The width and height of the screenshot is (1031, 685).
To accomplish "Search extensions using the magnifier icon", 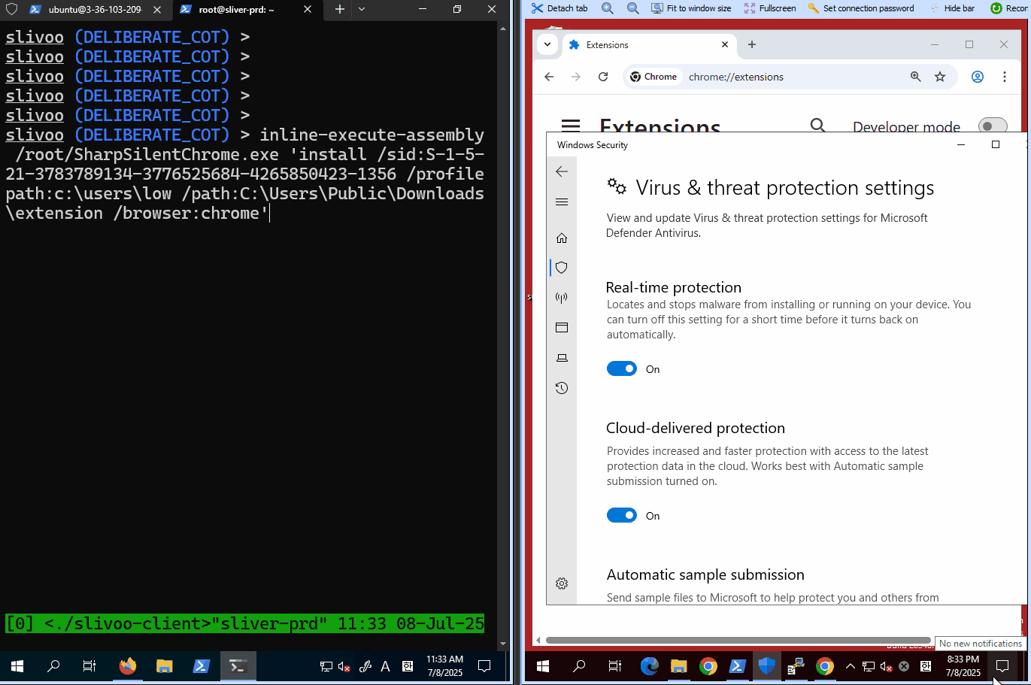I will tap(818, 126).
